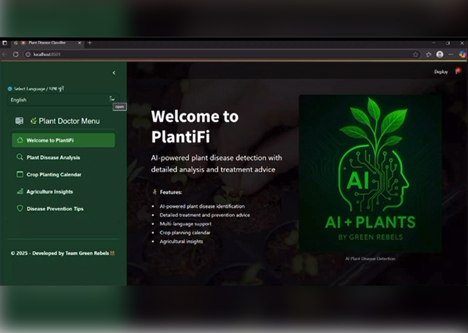Click the English language selection box
This screenshot has height=333, width=468.
pyautogui.click(x=58, y=100)
